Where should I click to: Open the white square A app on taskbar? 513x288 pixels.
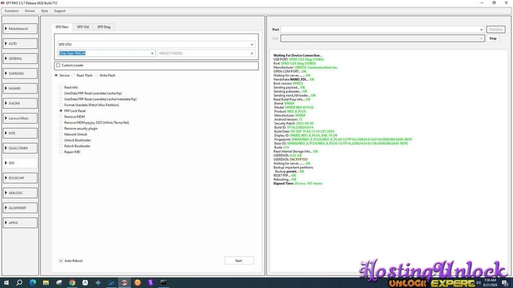(85, 282)
